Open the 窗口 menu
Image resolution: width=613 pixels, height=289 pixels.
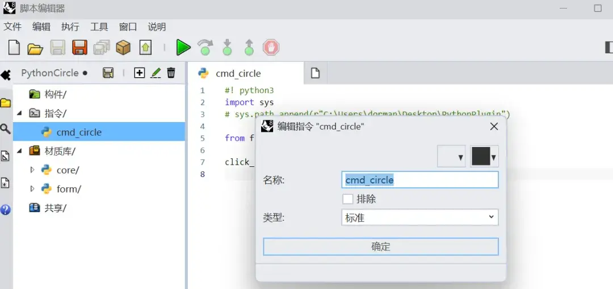(128, 27)
